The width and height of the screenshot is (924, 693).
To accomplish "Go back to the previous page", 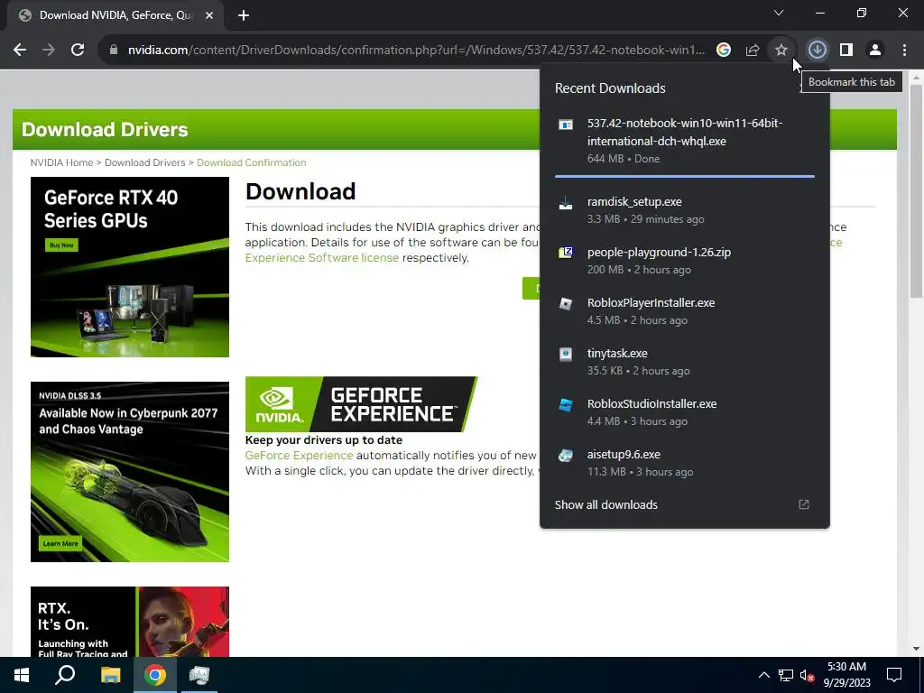I will coord(20,51).
